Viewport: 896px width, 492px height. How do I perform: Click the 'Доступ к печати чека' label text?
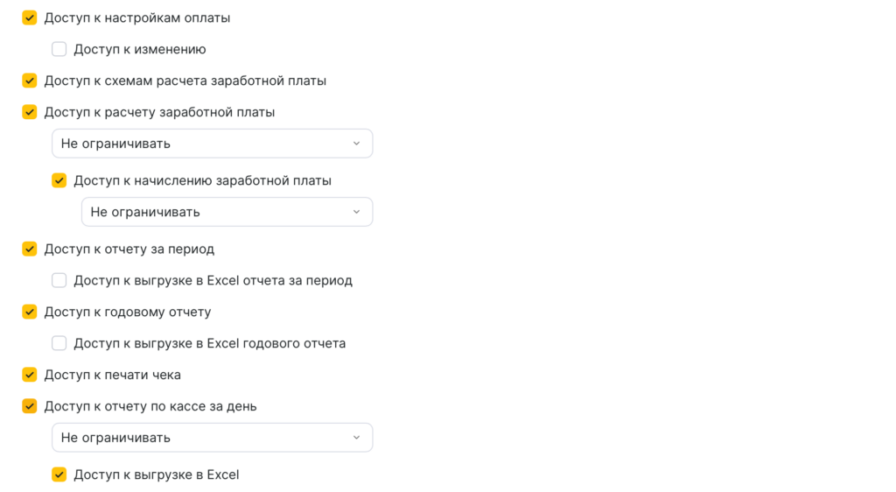pos(113,375)
